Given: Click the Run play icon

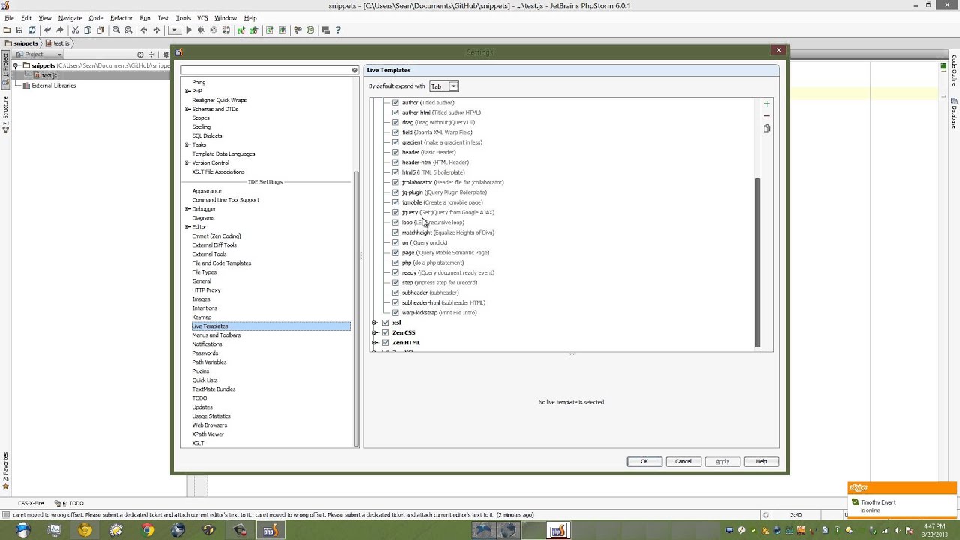Looking at the screenshot, I should [189, 30].
